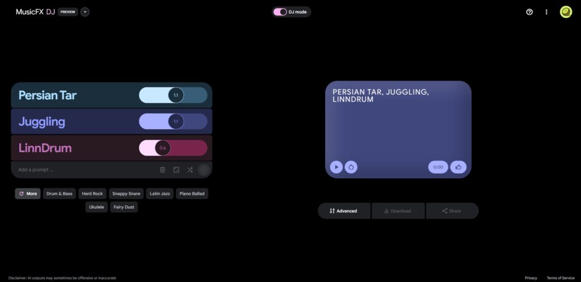Click the thumbs up like icon

coord(458,167)
